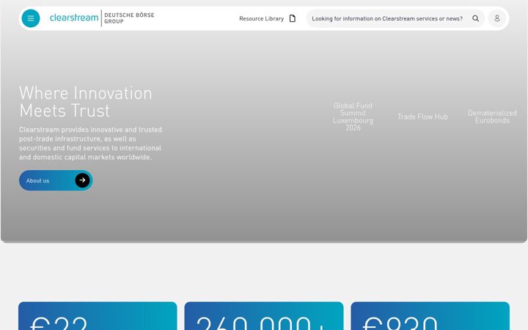
Task: Select Global Fund Summit Luxembourg 2026 slide
Action: pos(353,117)
